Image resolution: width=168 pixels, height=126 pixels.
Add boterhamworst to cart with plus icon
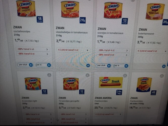pyautogui.click(x=164, y=66)
